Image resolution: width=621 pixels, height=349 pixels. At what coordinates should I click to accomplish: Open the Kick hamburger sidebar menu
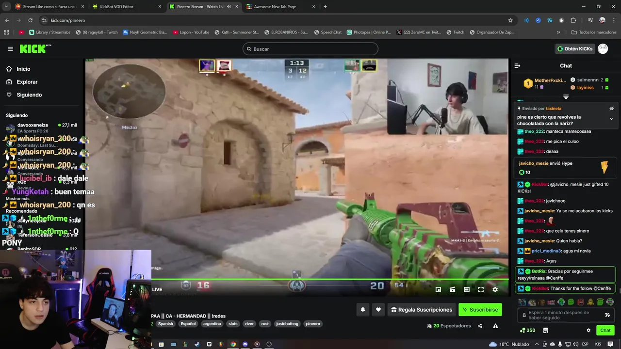[x=10, y=49]
